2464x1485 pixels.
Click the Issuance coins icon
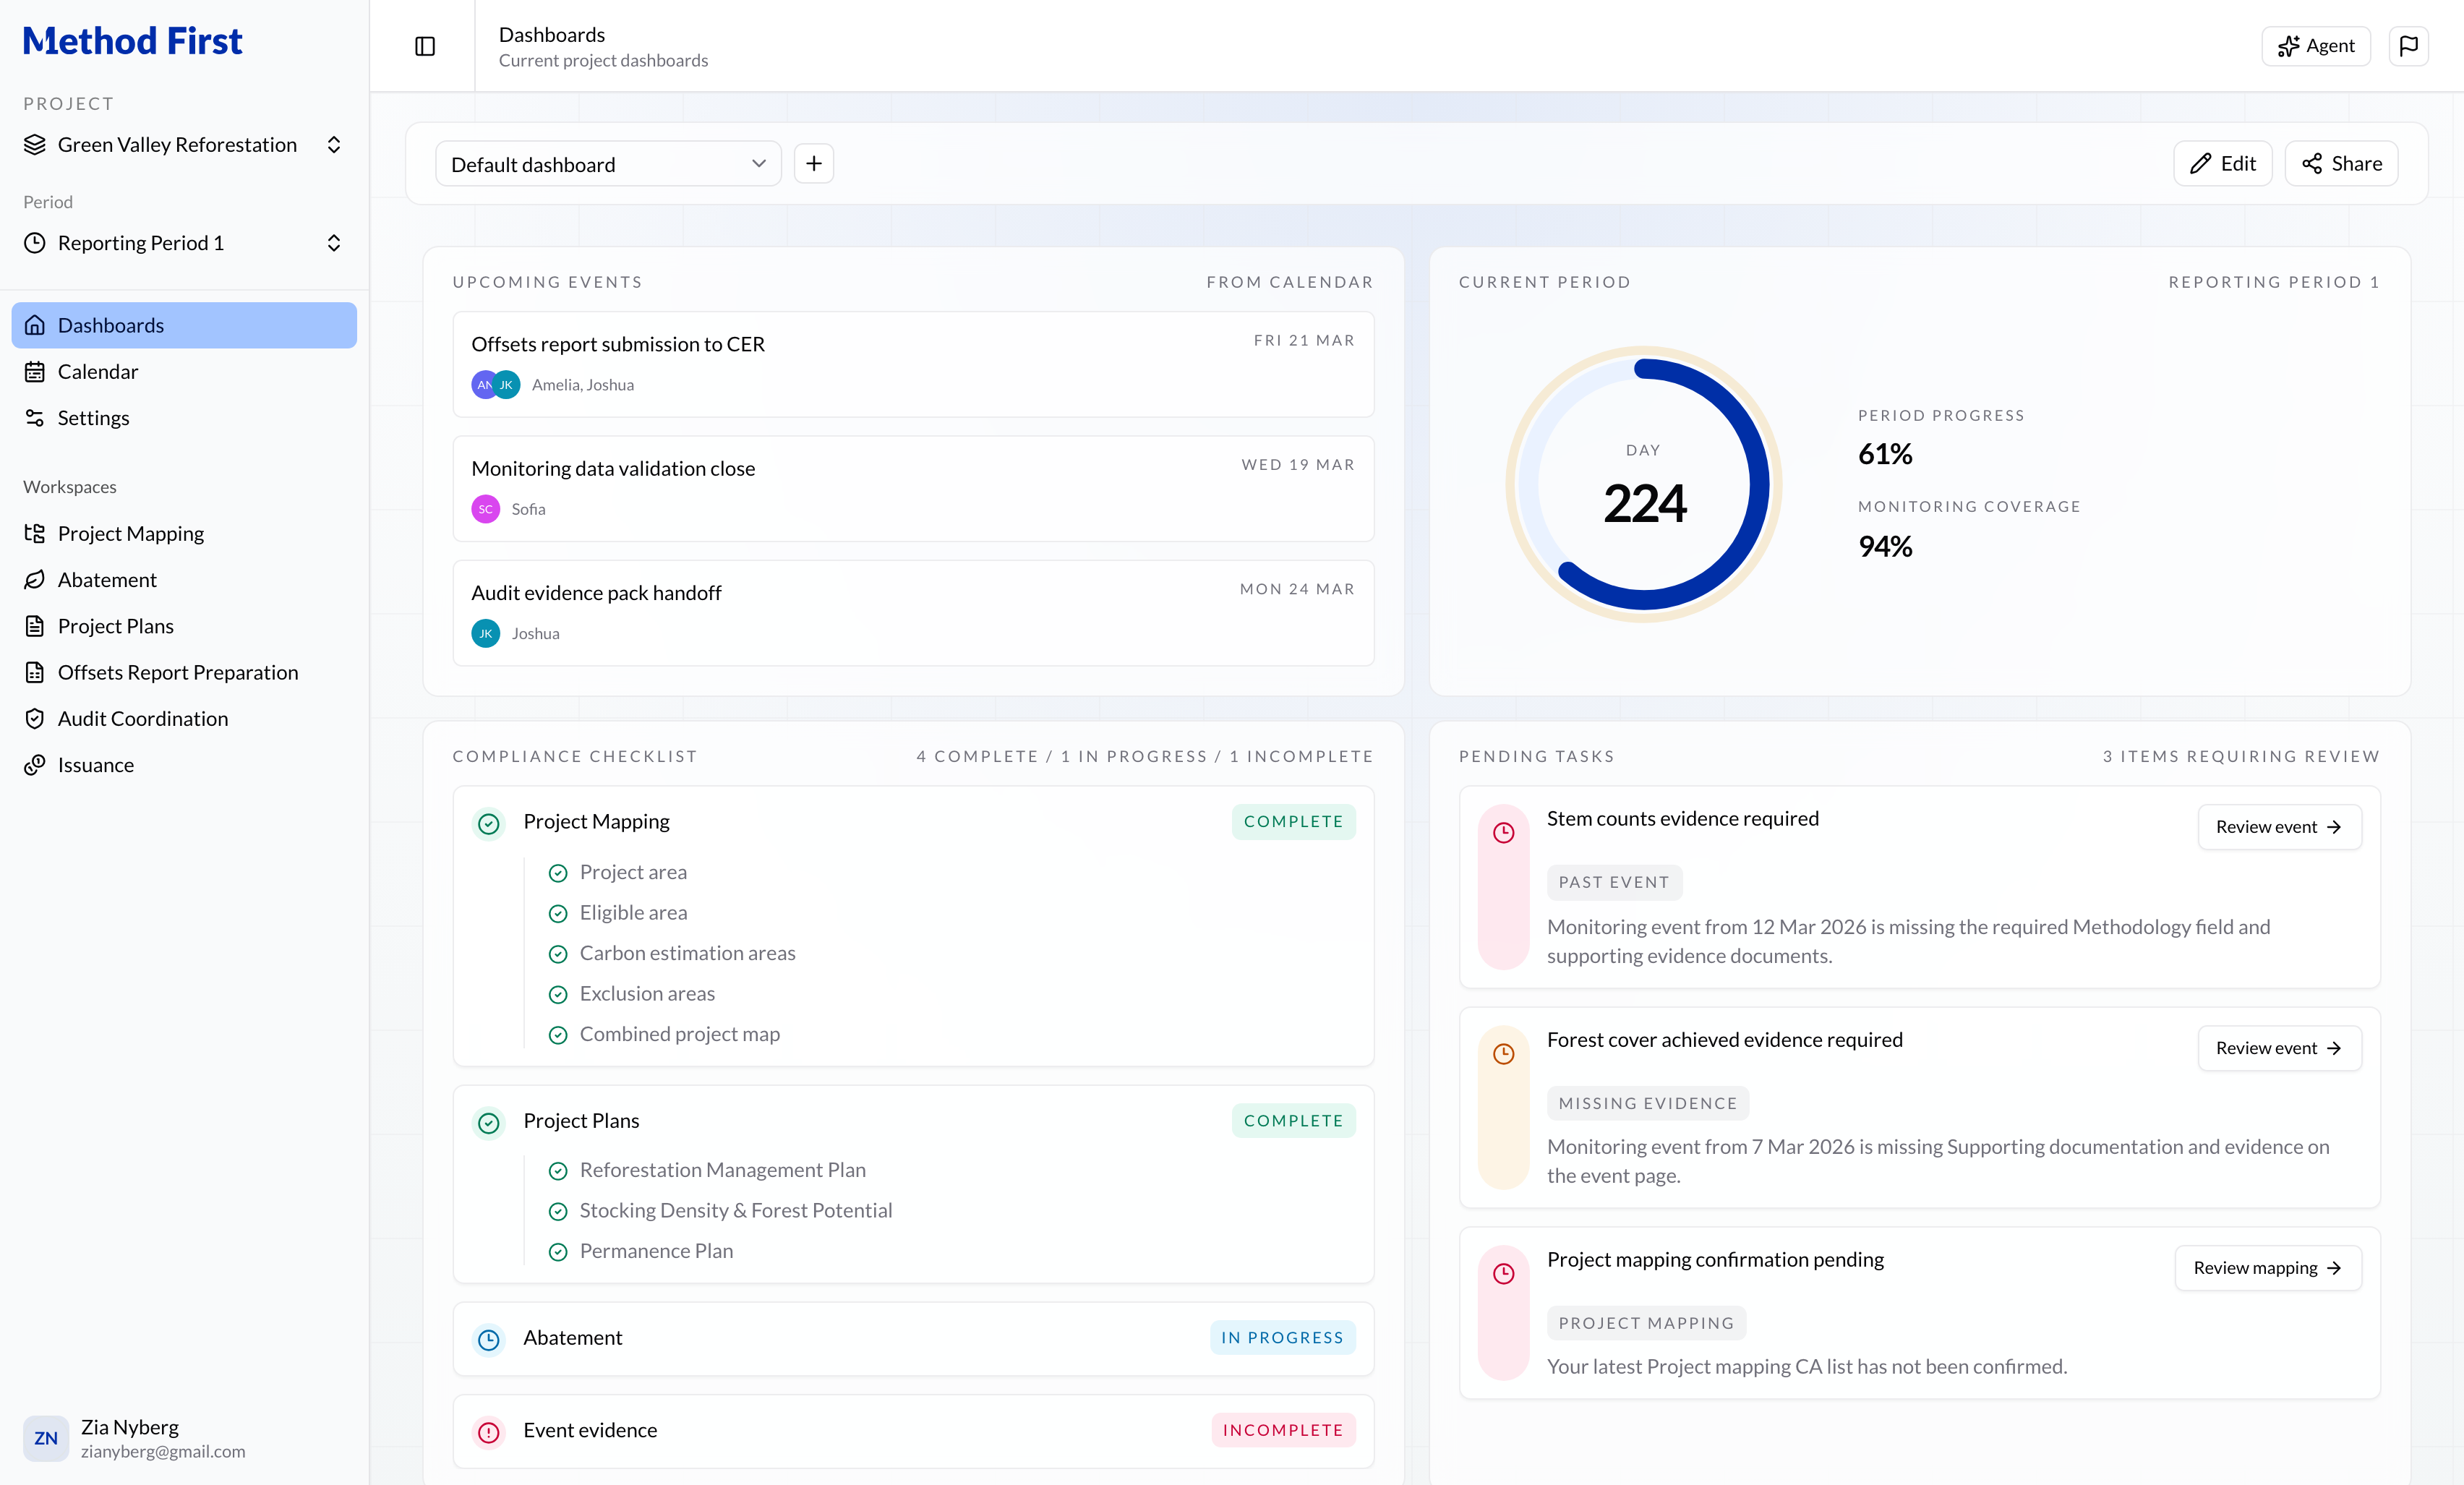[35, 765]
